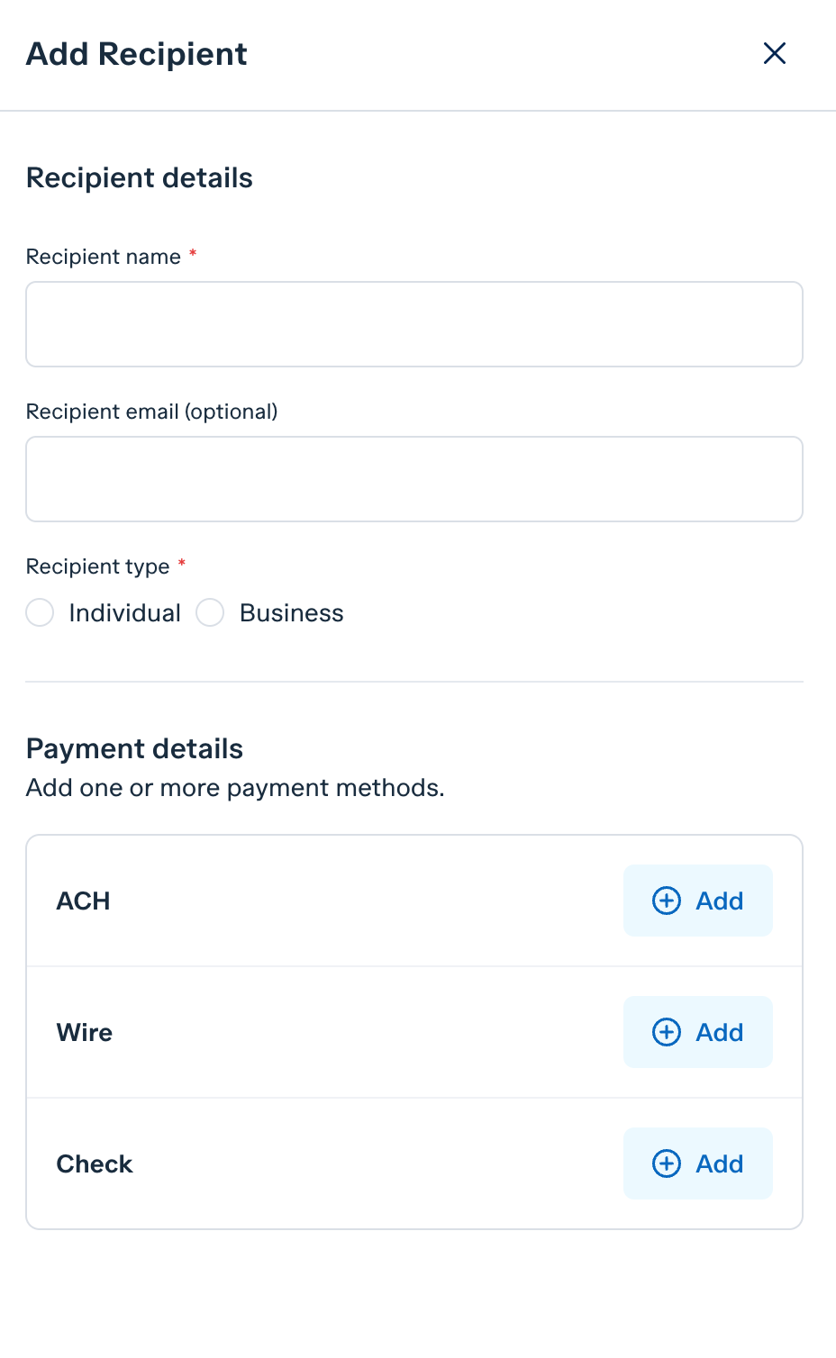Add a Wire payment method
The width and height of the screenshot is (836, 1358).
(x=698, y=1032)
